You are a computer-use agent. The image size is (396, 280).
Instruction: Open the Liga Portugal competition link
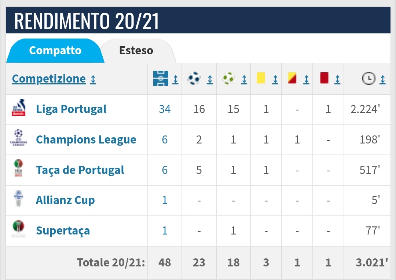(71, 109)
